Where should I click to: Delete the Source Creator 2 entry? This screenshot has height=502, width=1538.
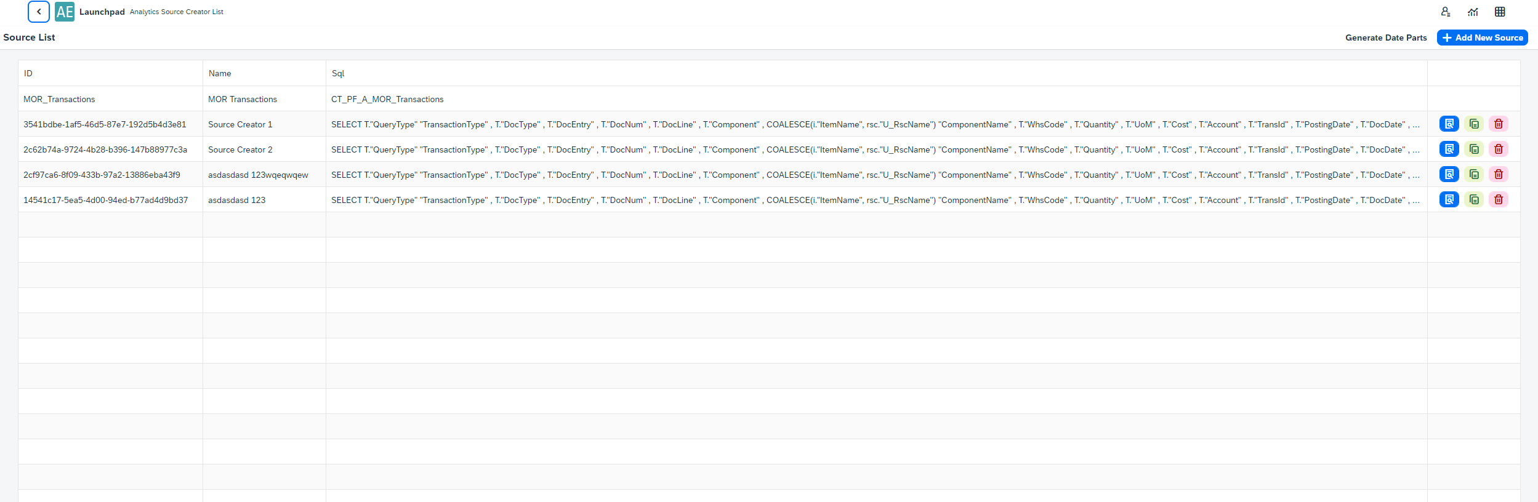tap(1499, 149)
